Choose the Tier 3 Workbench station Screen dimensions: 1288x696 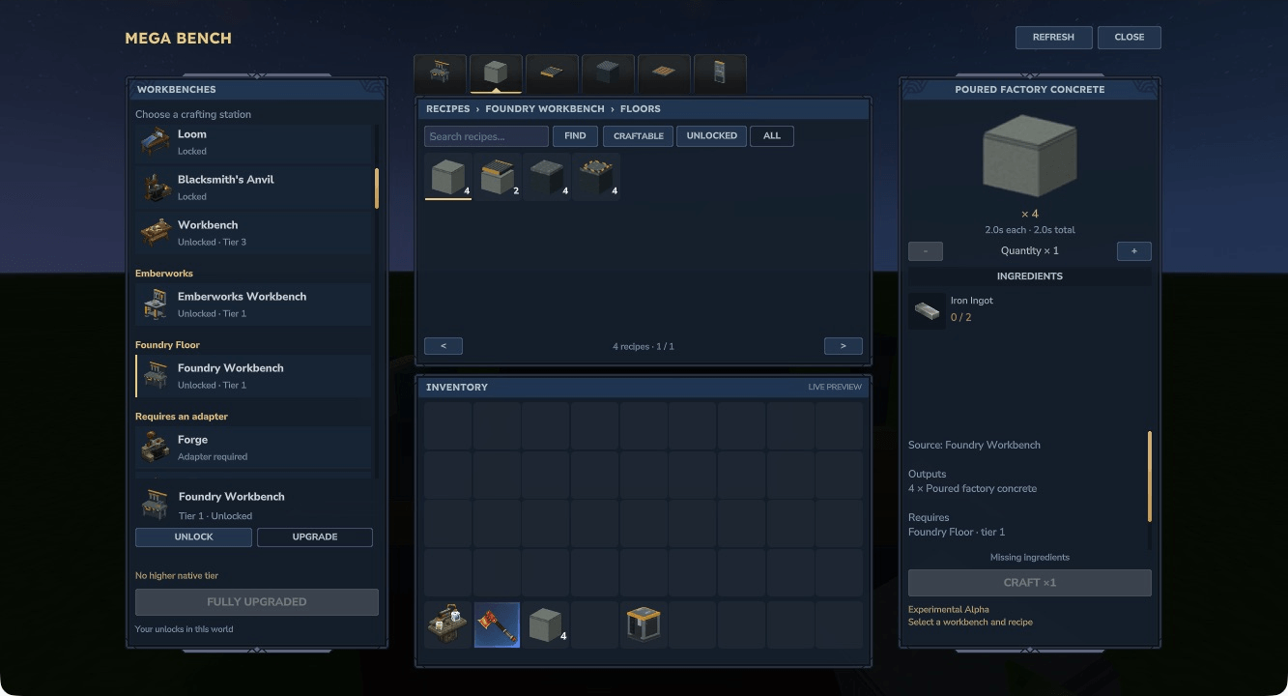click(253, 233)
